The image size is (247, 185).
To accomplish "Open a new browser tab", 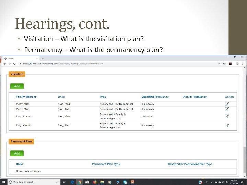I will 43,59.
